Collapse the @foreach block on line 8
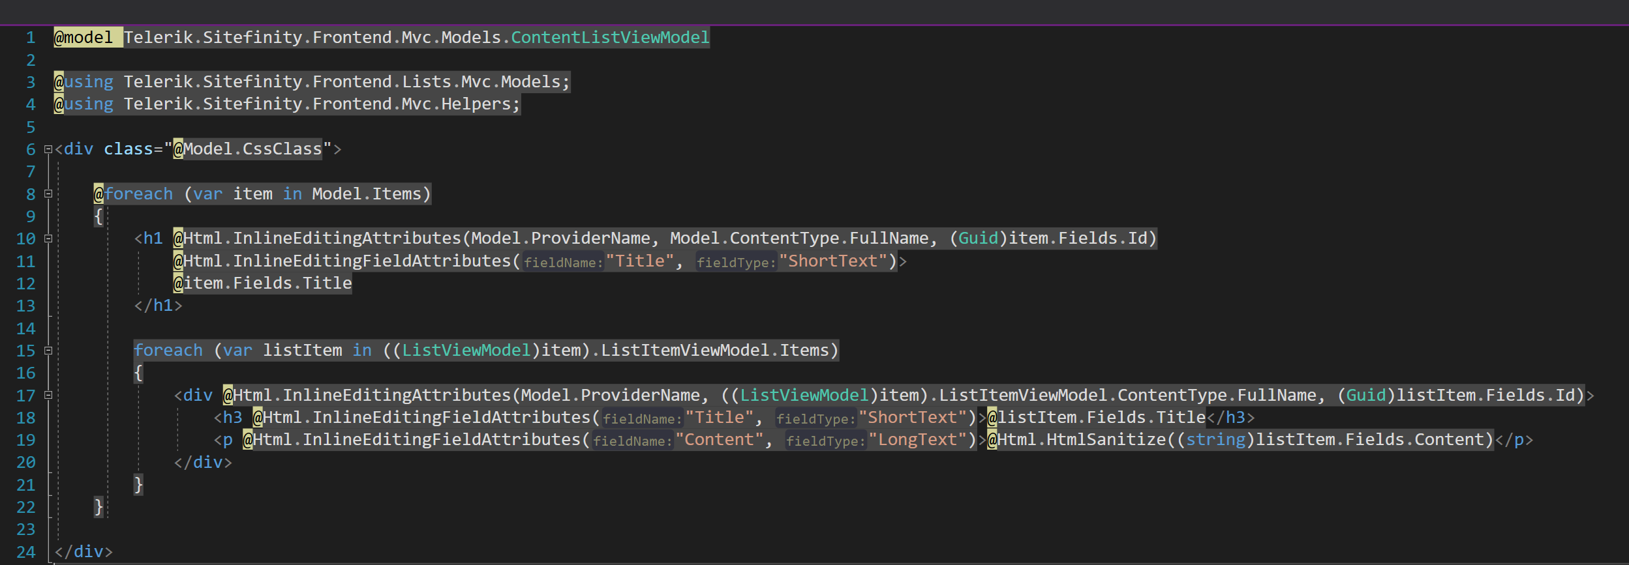 48,194
